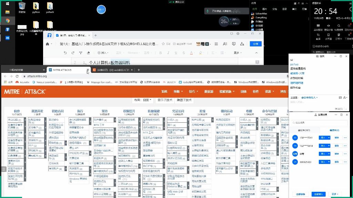Open the BUUCTF bookmark
This screenshot has width=353, height=198.
click(170, 82)
